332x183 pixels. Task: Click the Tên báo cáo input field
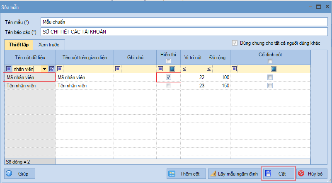[184, 32]
